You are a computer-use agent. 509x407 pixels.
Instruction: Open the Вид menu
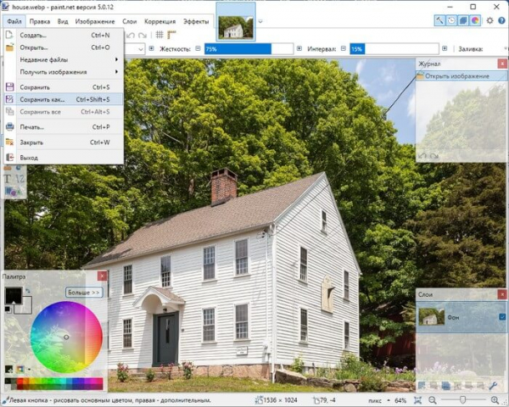[x=63, y=21]
